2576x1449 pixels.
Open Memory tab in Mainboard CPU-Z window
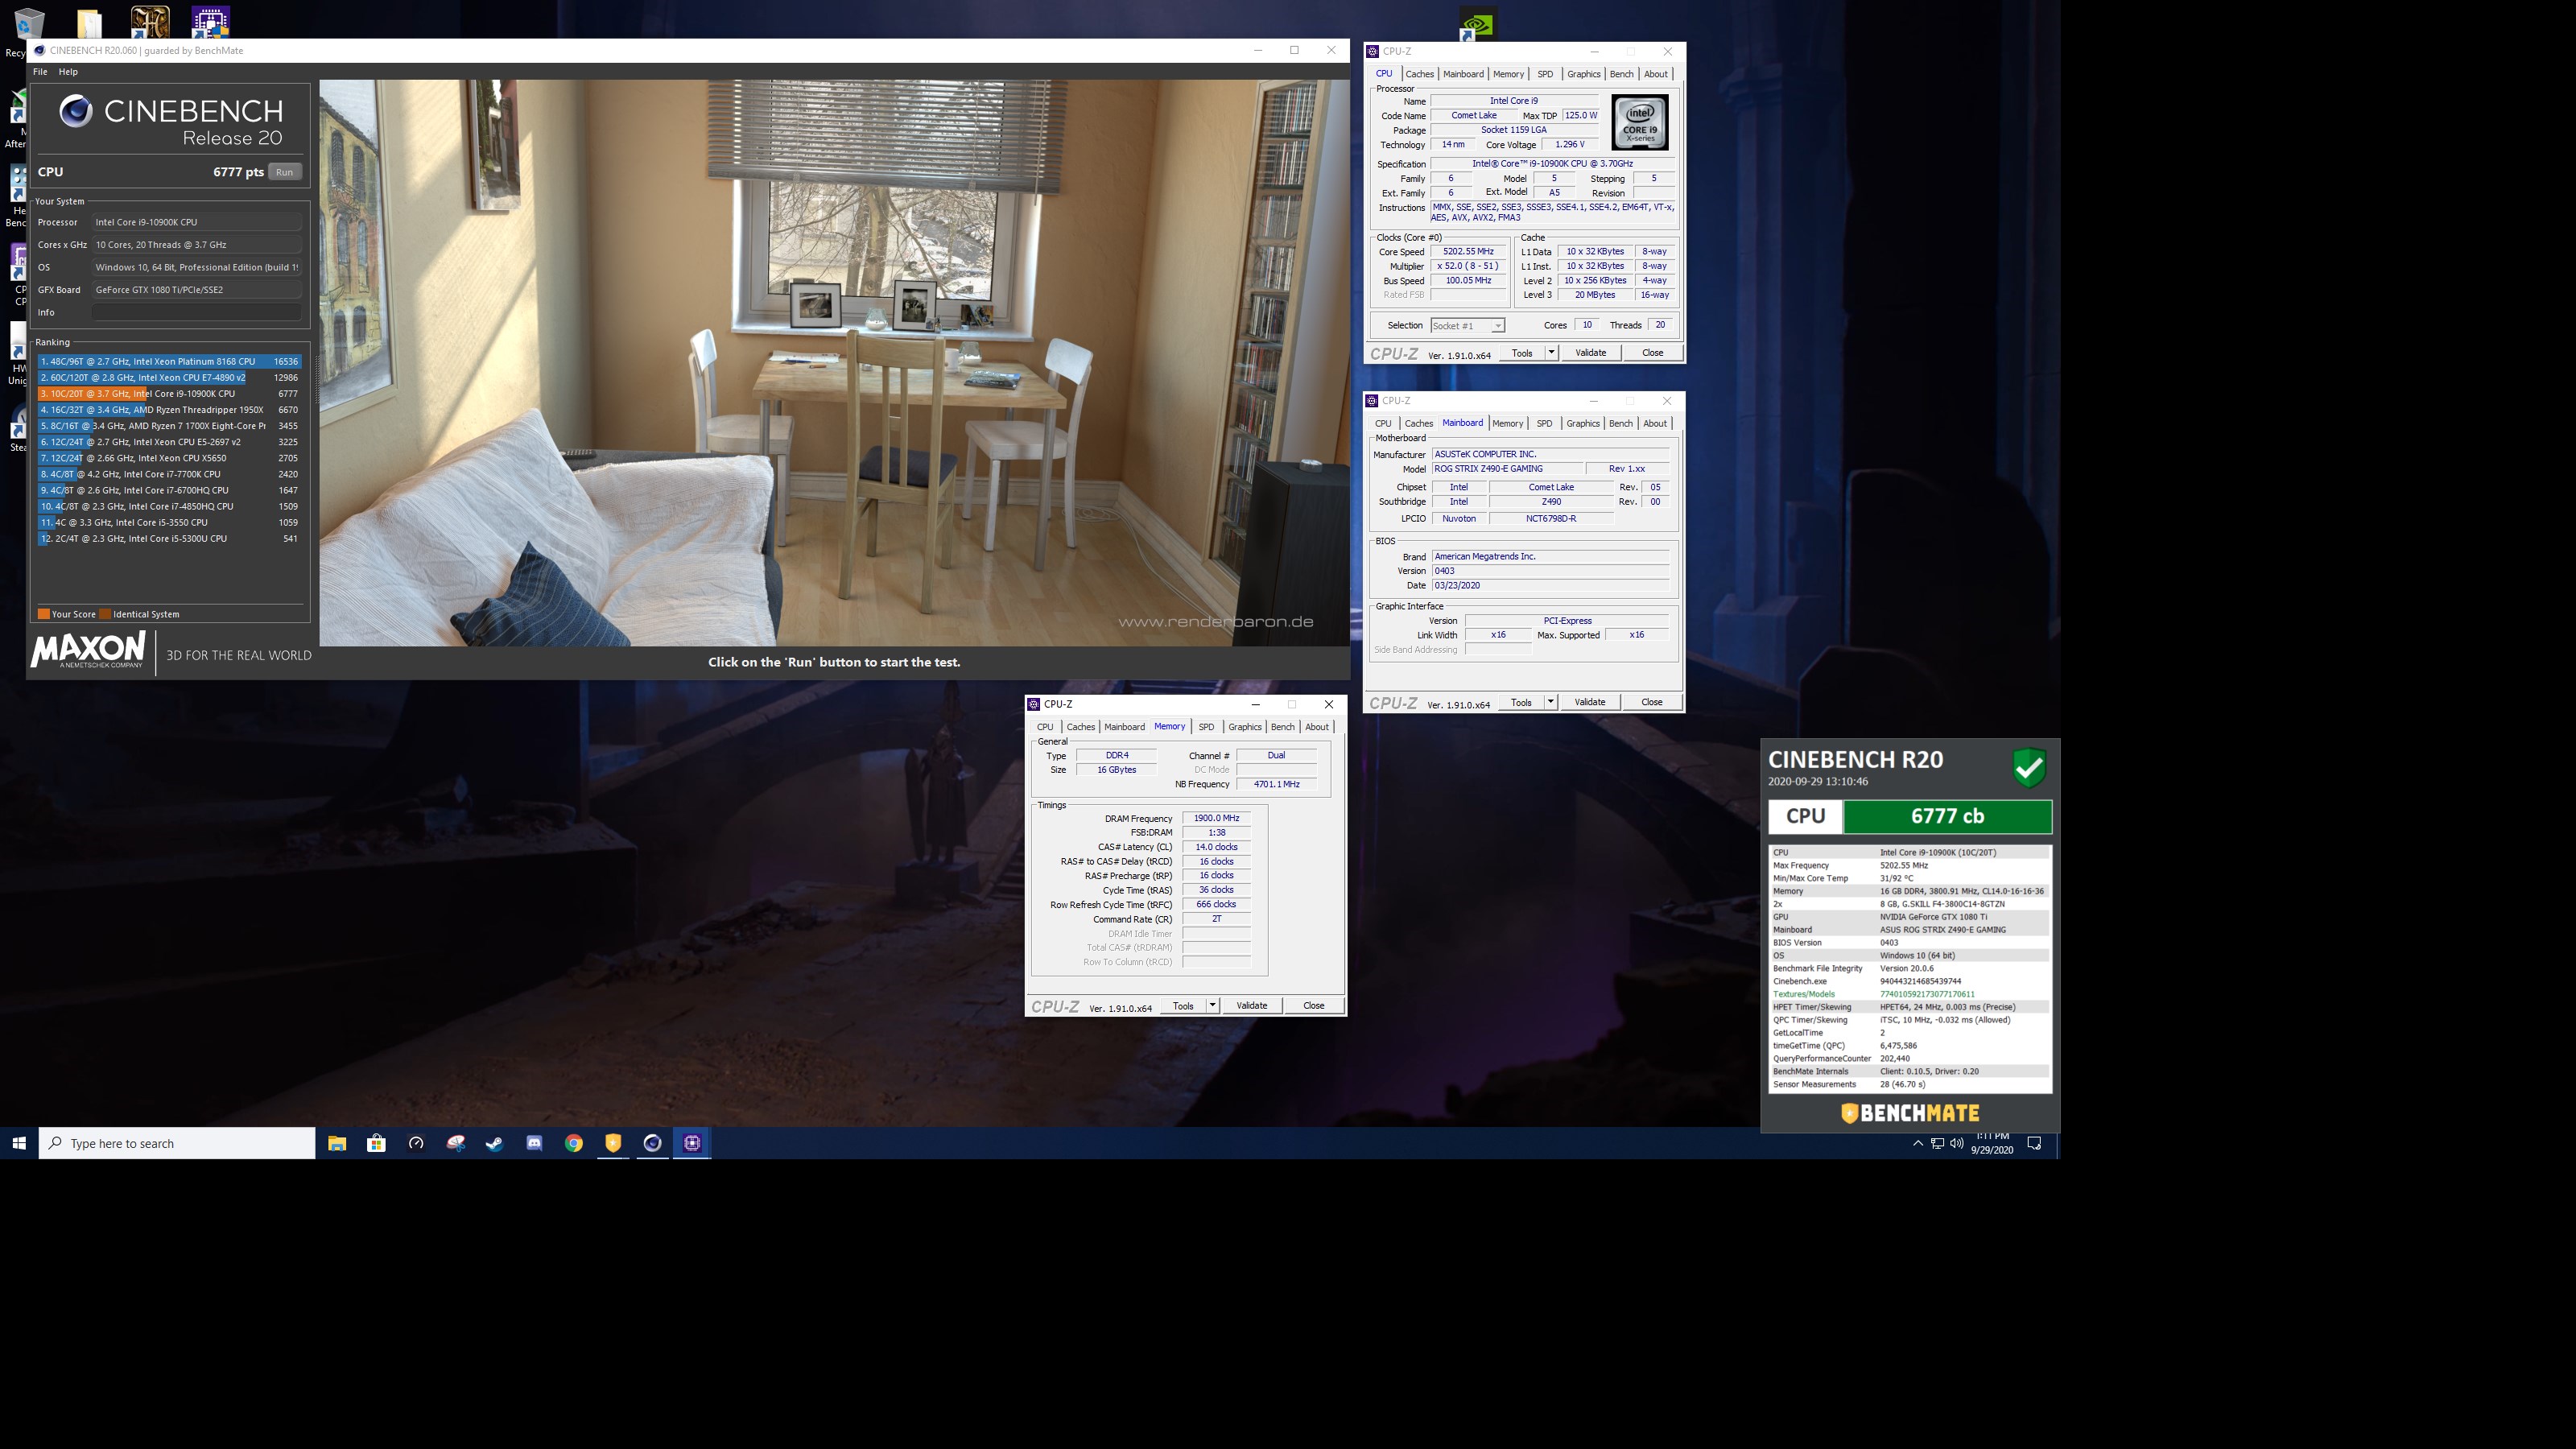[1507, 423]
